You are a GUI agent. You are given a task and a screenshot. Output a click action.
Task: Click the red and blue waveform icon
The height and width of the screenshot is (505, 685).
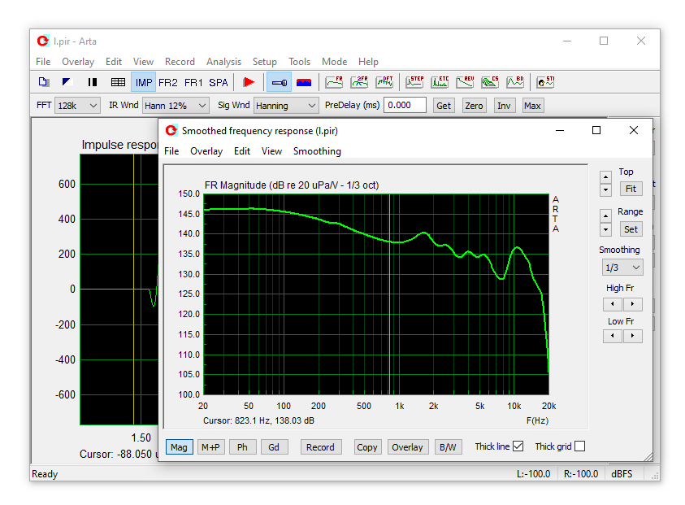point(304,82)
